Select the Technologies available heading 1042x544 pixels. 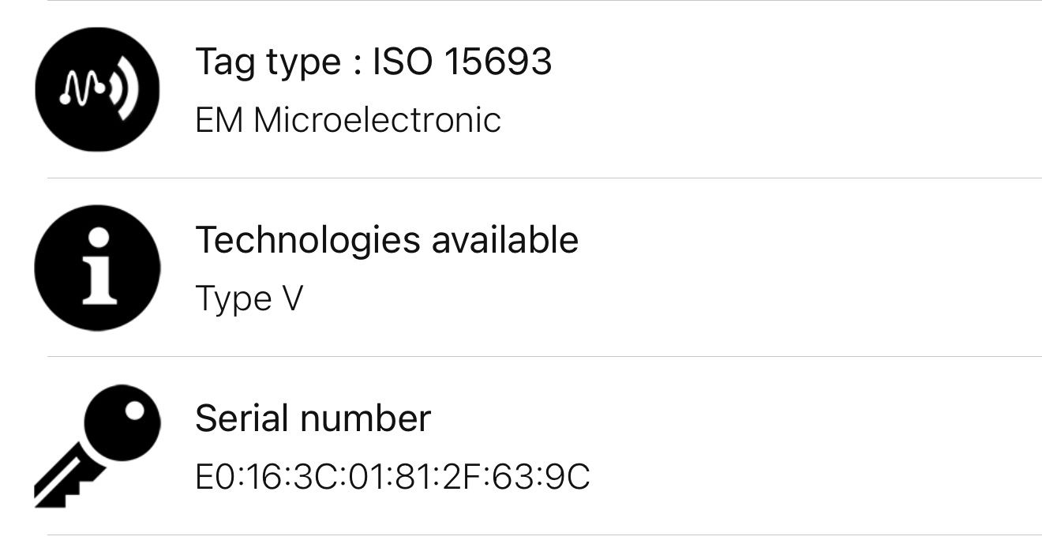tap(387, 240)
